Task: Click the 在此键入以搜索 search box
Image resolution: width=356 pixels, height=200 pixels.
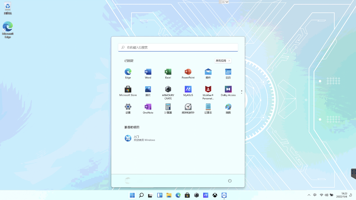Action: pos(178,47)
